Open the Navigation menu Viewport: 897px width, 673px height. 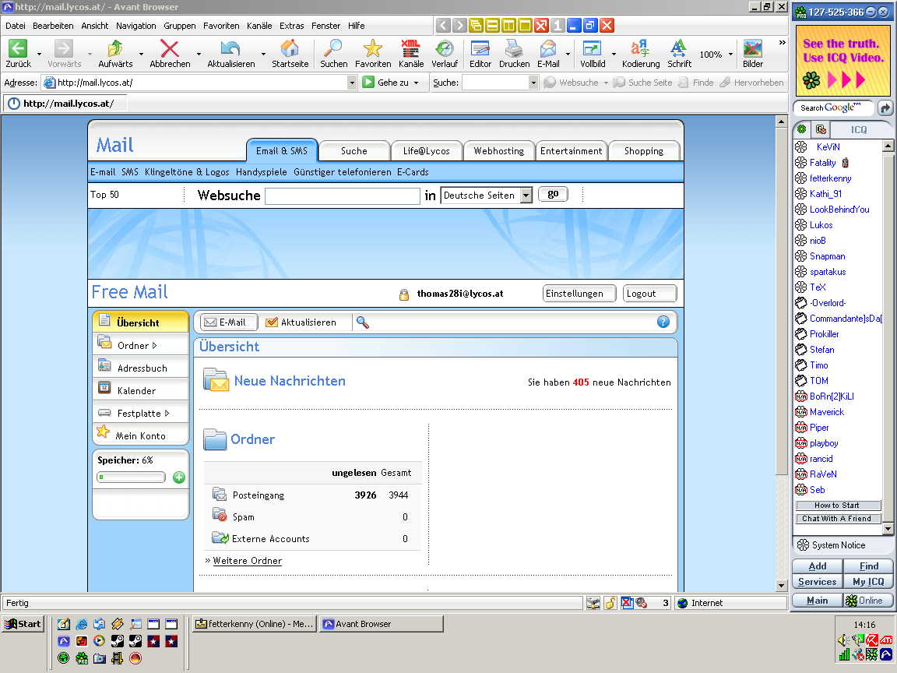point(135,26)
